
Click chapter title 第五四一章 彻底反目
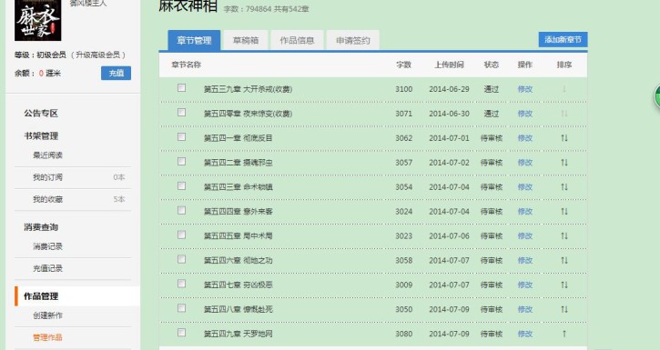[x=238, y=138]
